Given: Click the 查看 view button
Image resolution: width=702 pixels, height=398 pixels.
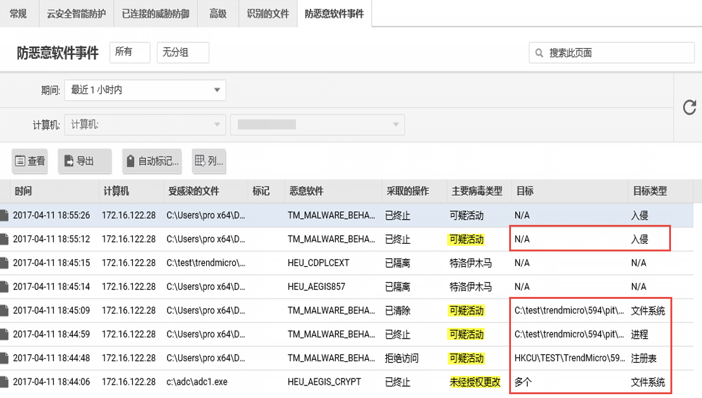Looking at the screenshot, I should click(30, 161).
